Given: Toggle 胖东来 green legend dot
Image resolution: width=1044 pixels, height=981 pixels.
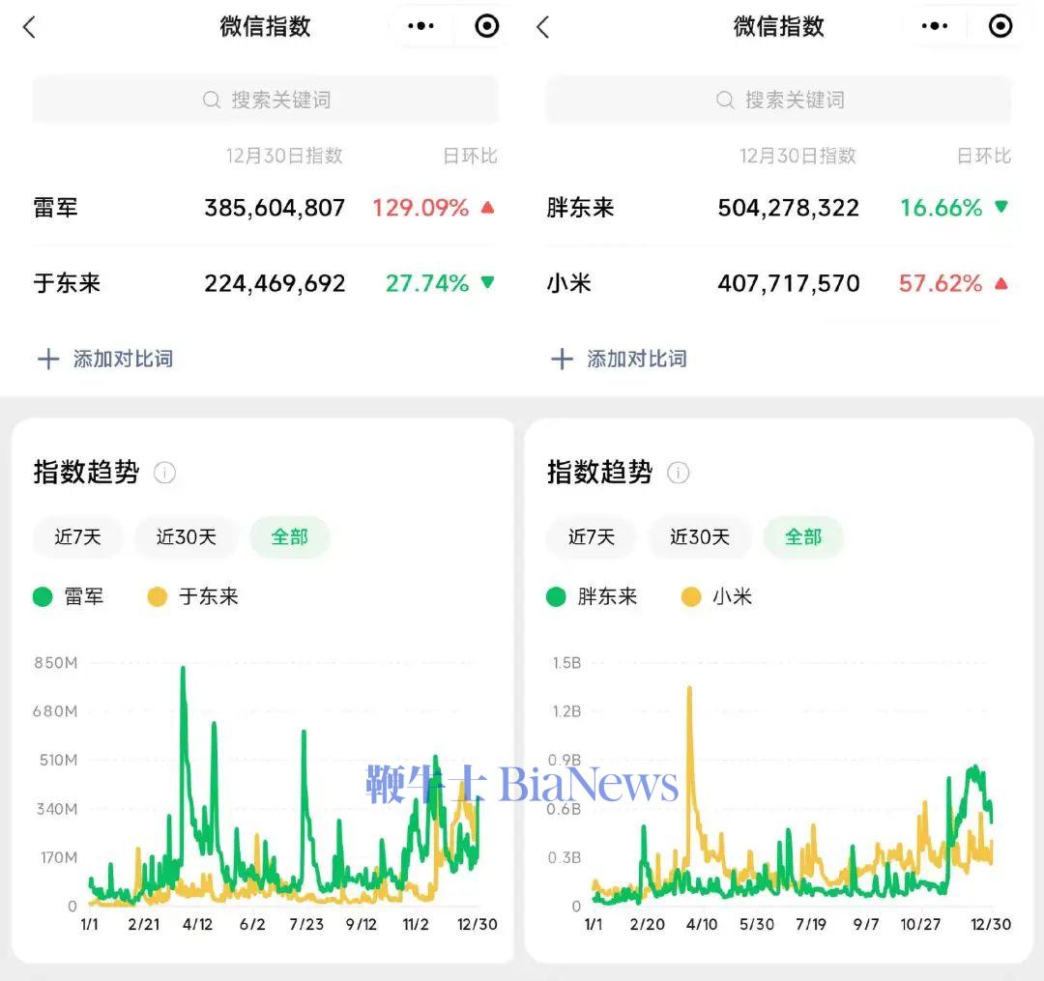Looking at the screenshot, I should (x=556, y=597).
